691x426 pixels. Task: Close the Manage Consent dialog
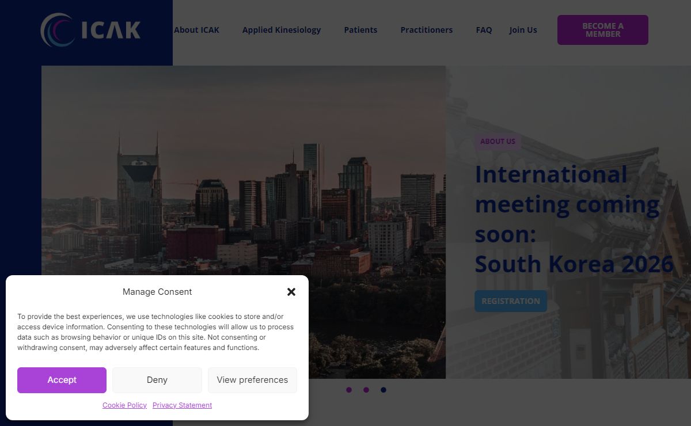coord(291,292)
